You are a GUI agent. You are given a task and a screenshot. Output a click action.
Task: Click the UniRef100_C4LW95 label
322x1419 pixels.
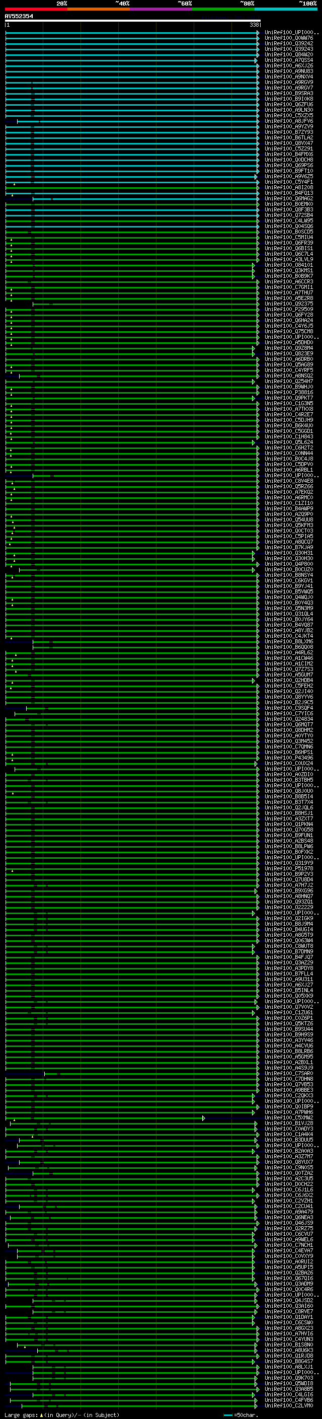tap(289, 221)
